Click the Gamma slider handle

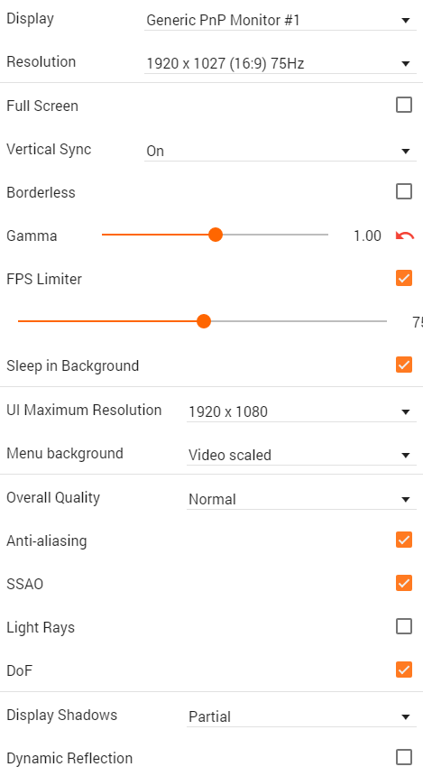(x=216, y=235)
